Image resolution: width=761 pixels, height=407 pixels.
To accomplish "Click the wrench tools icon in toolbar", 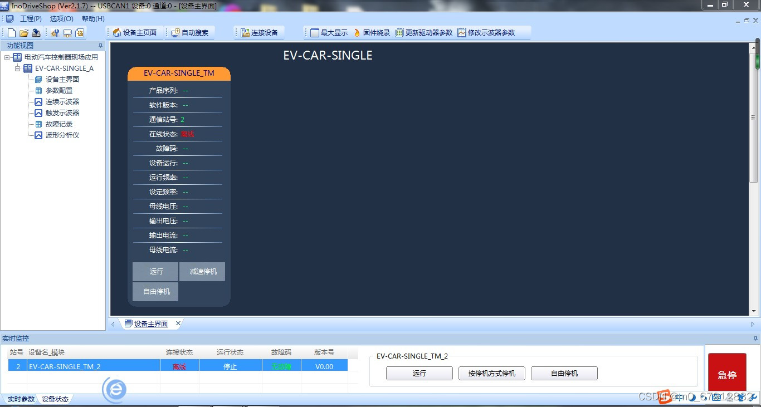I will point(55,33).
